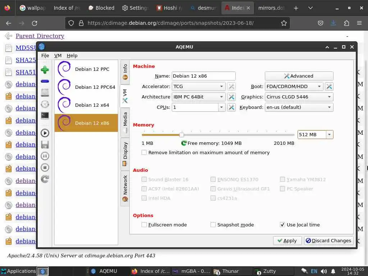Open boot order settings wrench icon
368x276 pixels.
[329, 86]
